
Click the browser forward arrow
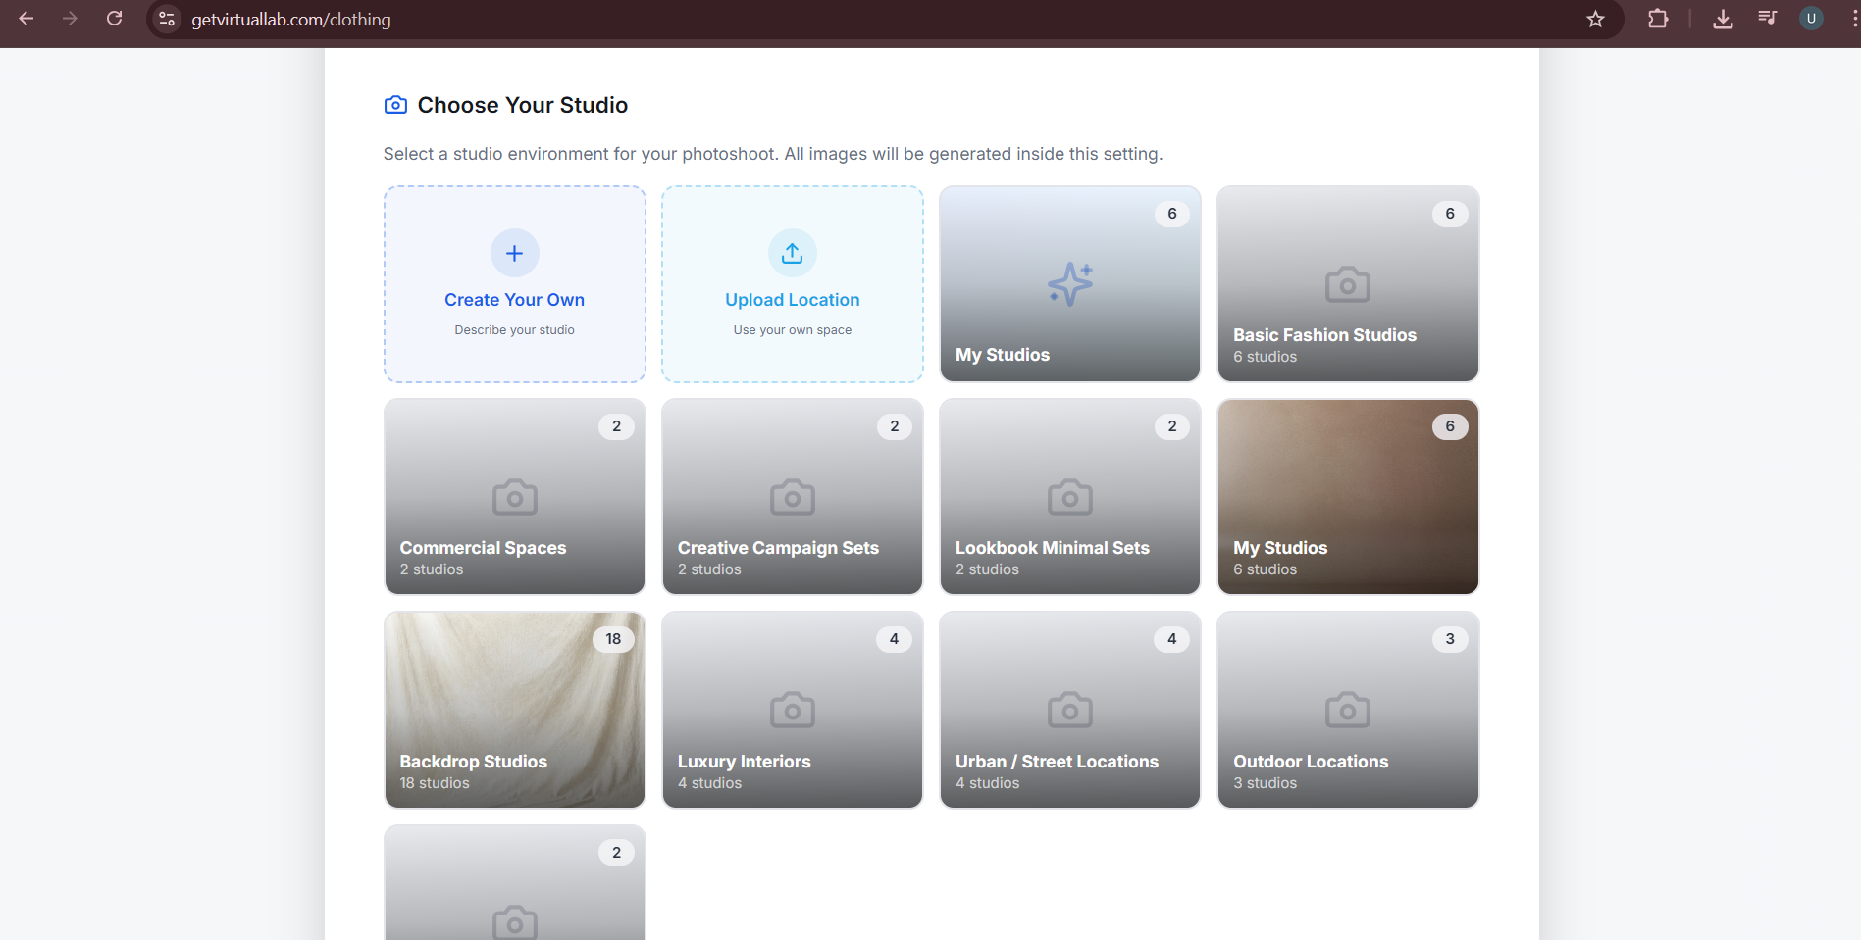pos(70,19)
